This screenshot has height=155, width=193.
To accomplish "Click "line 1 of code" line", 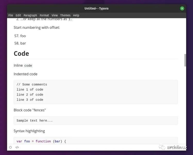I will 30,89.
